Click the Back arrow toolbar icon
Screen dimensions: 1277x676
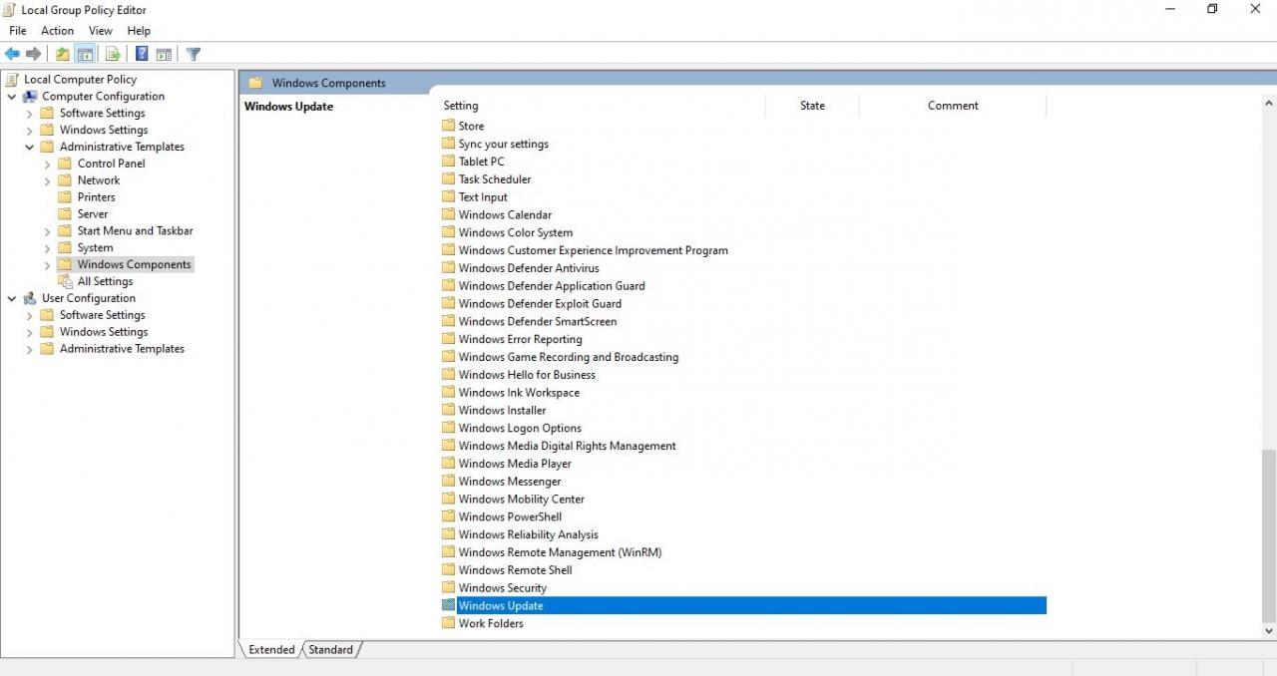(12, 54)
